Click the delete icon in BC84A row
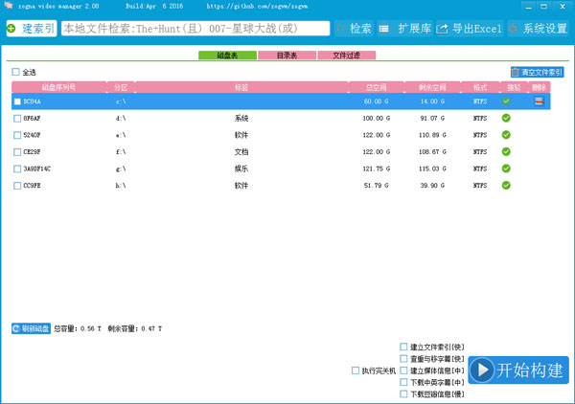 tap(540, 101)
